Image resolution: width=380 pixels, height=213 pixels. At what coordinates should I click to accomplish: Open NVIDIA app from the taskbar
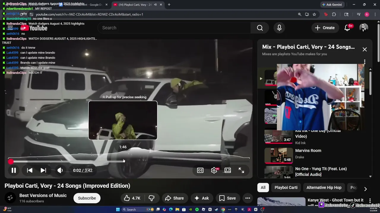coord(190,209)
